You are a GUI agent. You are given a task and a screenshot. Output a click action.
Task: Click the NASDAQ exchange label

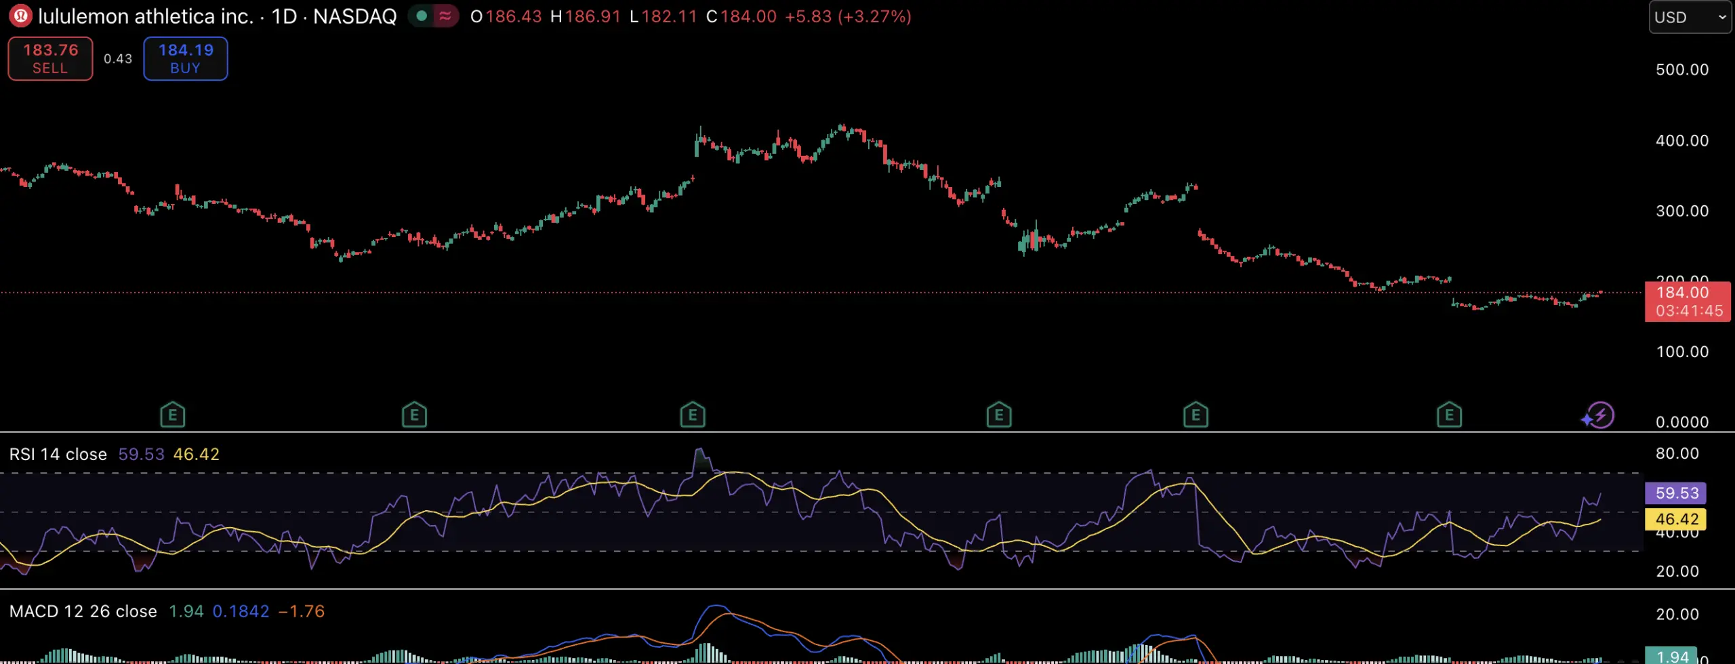pos(354,16)
